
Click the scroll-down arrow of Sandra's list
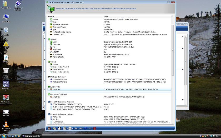(173, 123)
